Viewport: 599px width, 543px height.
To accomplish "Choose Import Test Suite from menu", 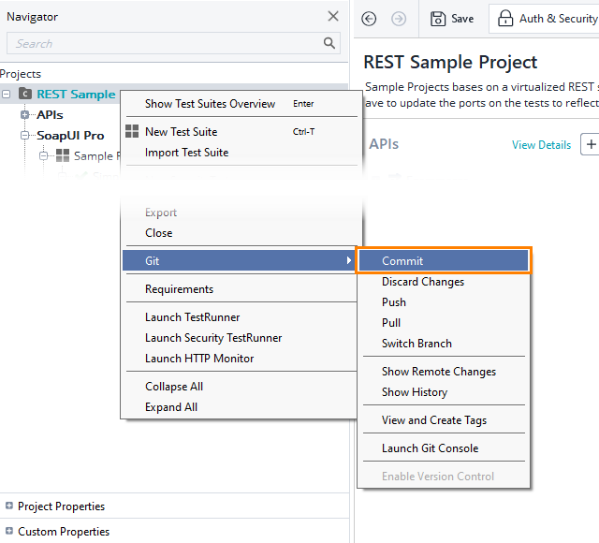I will (241, 152).
